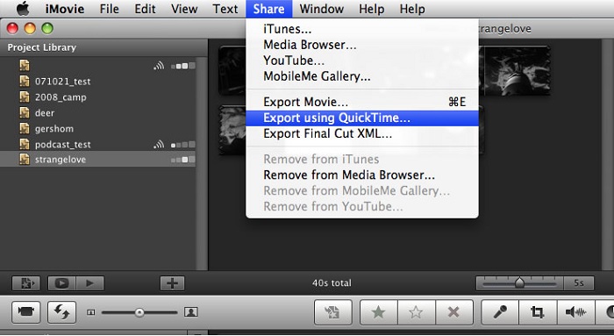Image resolution: width=614 pixels, height=336 pixels.
Task: Reject the selection with the X button
Action: [x=453, y=312]
